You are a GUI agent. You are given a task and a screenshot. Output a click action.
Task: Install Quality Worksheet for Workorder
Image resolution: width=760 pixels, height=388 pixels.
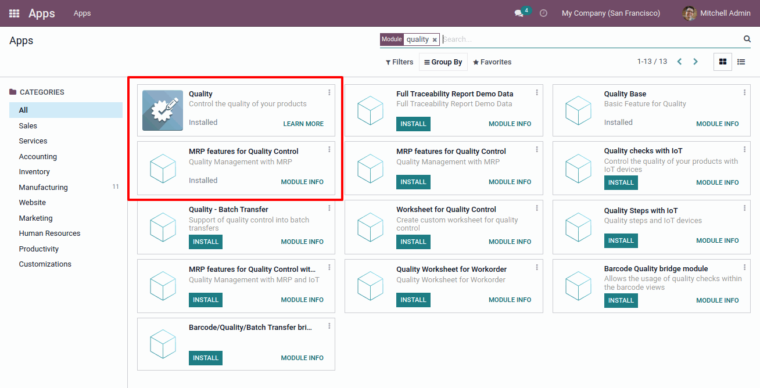(x=413, y=300)
